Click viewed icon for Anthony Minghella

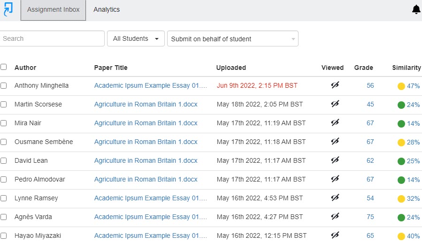tap(335, 85)
